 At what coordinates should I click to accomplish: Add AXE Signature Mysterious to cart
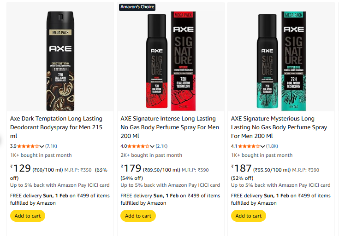point(249,216)
